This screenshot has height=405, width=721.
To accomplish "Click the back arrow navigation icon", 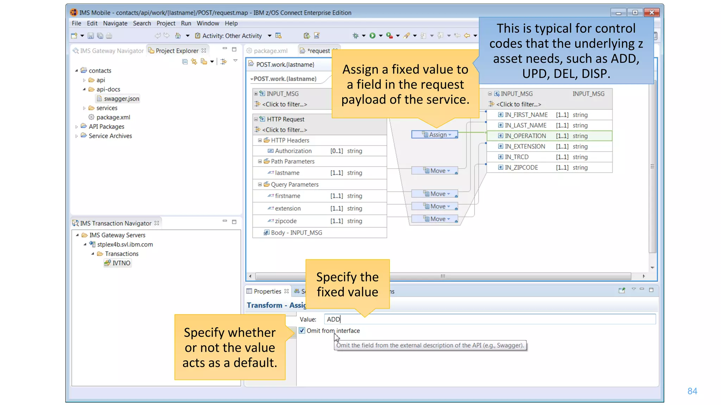I will point(467,36).
